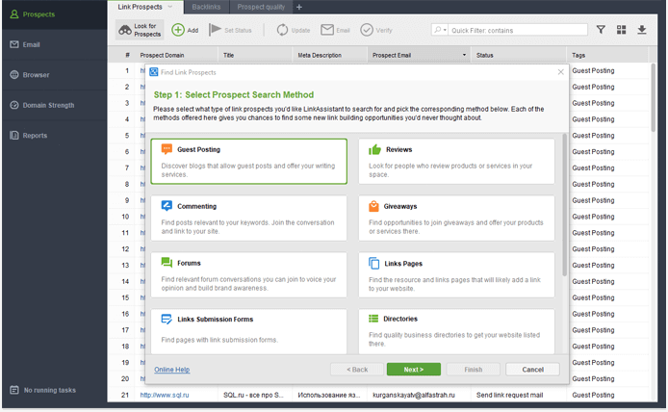Image resolution: width=668 pixels, height=412 pixels.
Task: Open the Link Prospects tab dropdown arrow
Action: click(x=170, y=7)
